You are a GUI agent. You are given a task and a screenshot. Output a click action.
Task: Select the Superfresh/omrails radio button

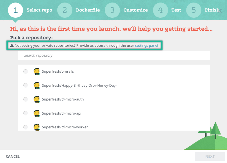pos(26,72)
